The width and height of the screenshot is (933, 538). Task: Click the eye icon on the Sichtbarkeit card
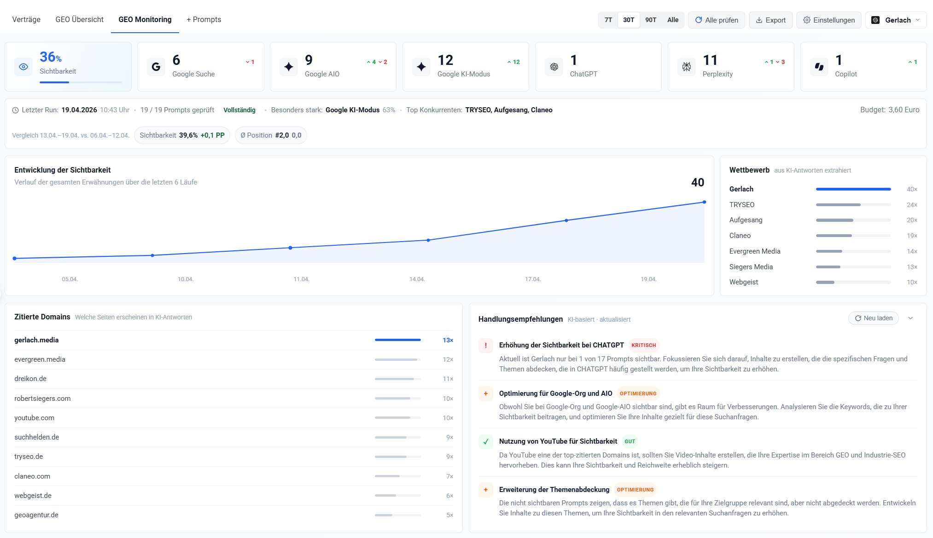23,66
